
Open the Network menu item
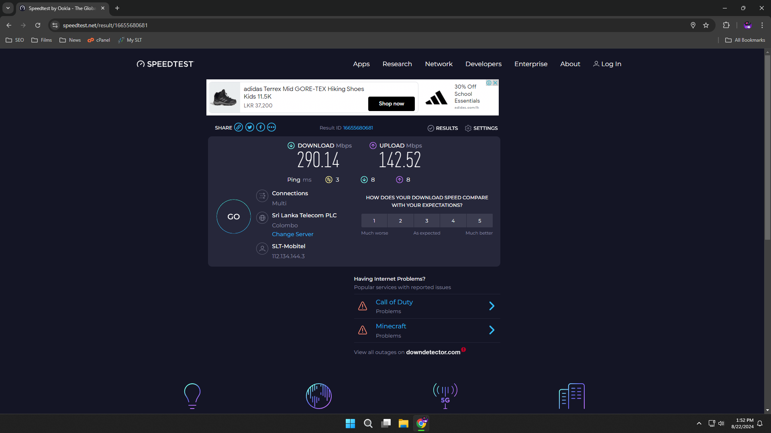pyautogui.click(x=439, y=64)
